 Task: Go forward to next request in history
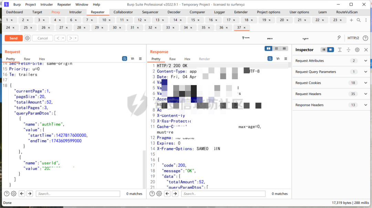pos(71,38)
